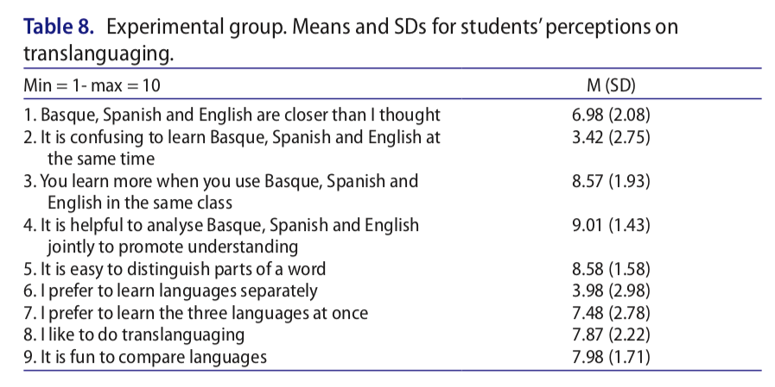This screenshot has height=387, width=775.
Task: Select 'It is fun to compare languages'
Action: click(x=143, y=357)
